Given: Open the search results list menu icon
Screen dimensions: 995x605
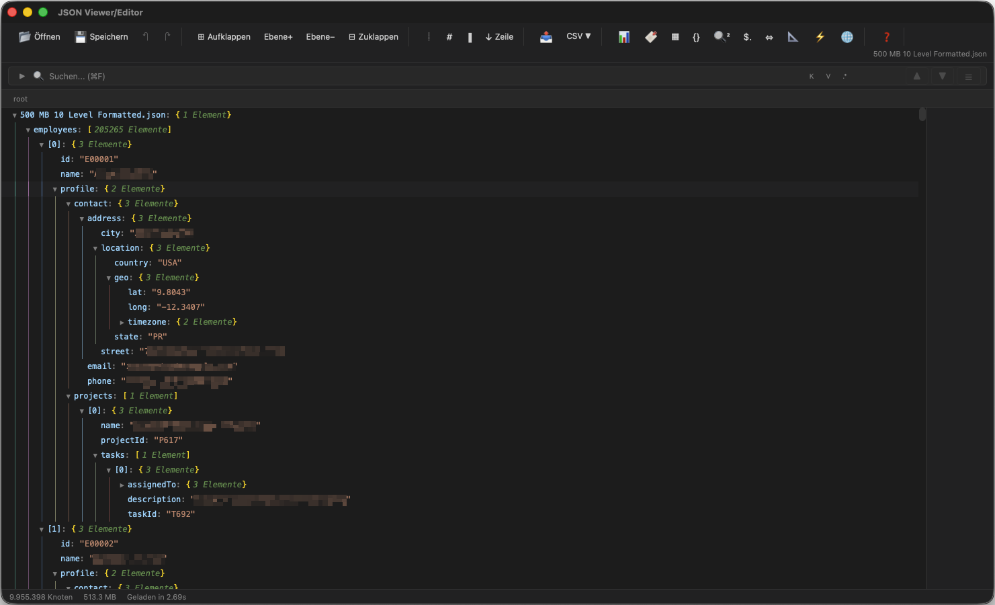Looking at the screenshot, I should click(969, 77).
